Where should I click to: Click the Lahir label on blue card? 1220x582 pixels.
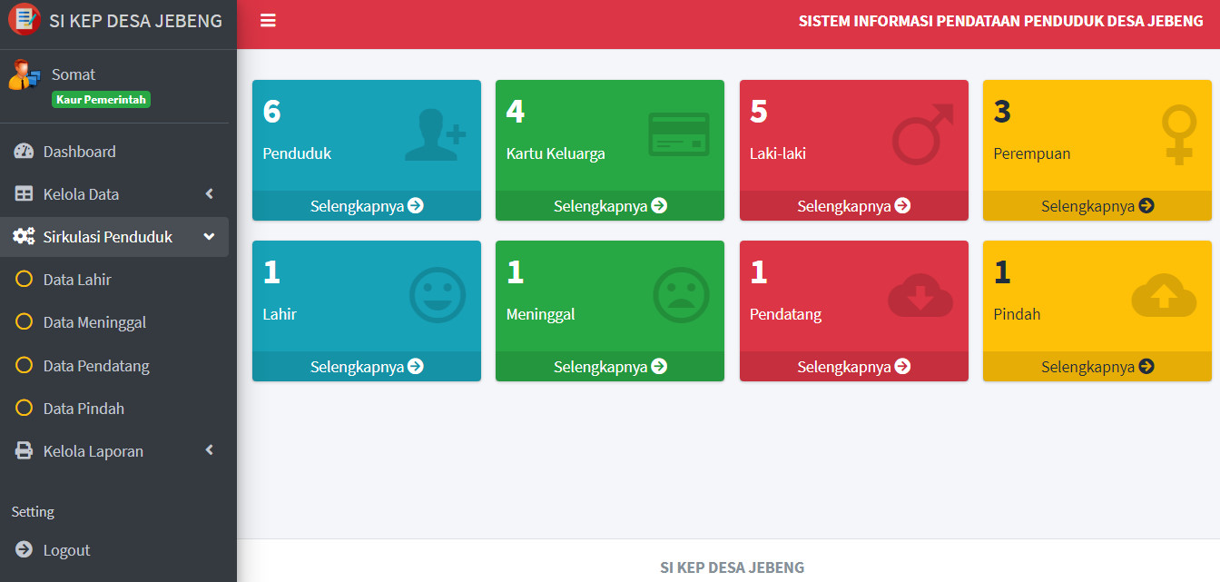point(280,314)
